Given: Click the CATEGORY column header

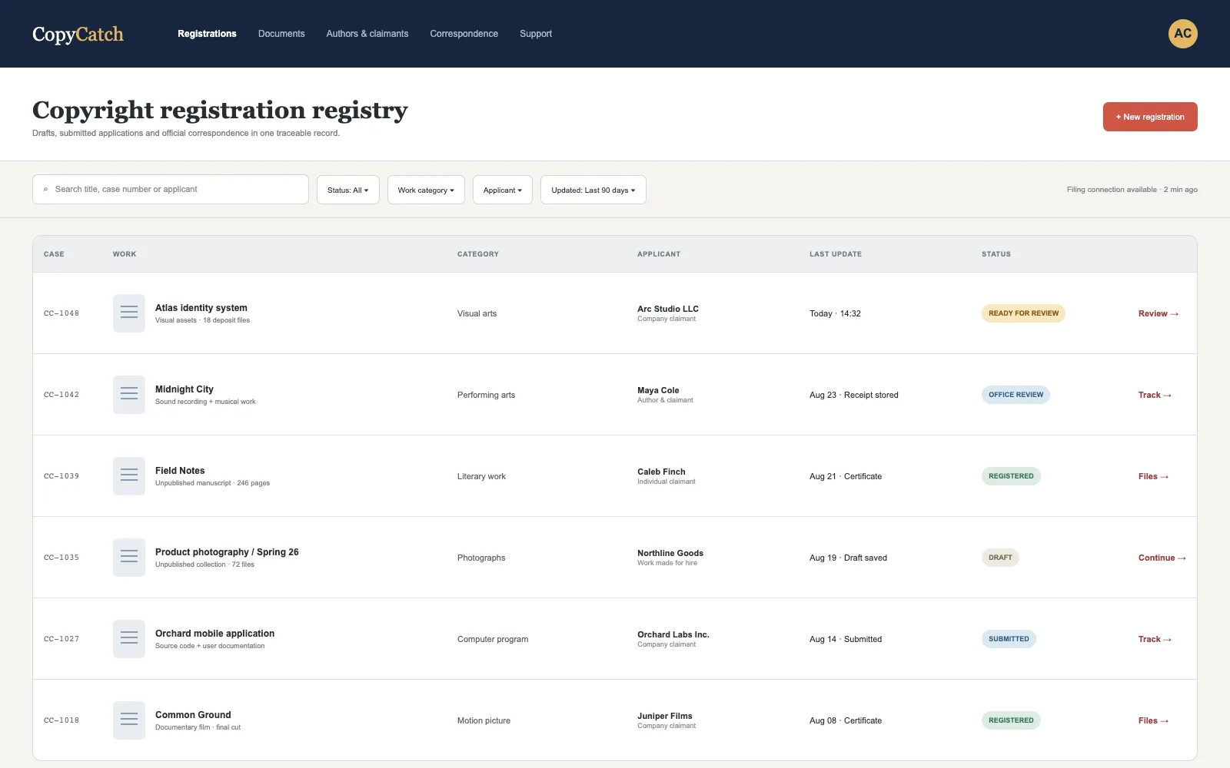Looking at the screenshot, I should pos(478,254).
